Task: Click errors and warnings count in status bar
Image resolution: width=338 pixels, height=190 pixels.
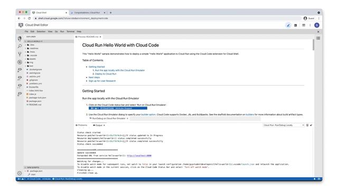Action: (x=22, y=179)
